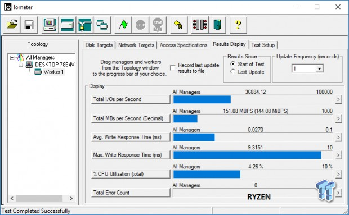Click the 100000 IOPS scale maximum
The height and width of the screenshot is (215, 349).
coord(324,92)
